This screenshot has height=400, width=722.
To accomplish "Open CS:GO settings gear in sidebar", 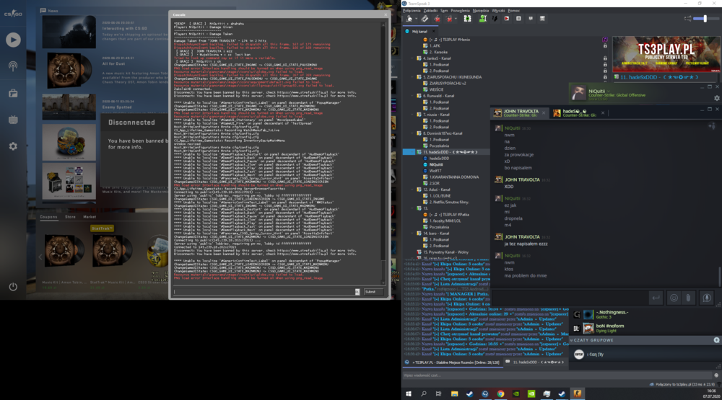I will click(13, 146).
